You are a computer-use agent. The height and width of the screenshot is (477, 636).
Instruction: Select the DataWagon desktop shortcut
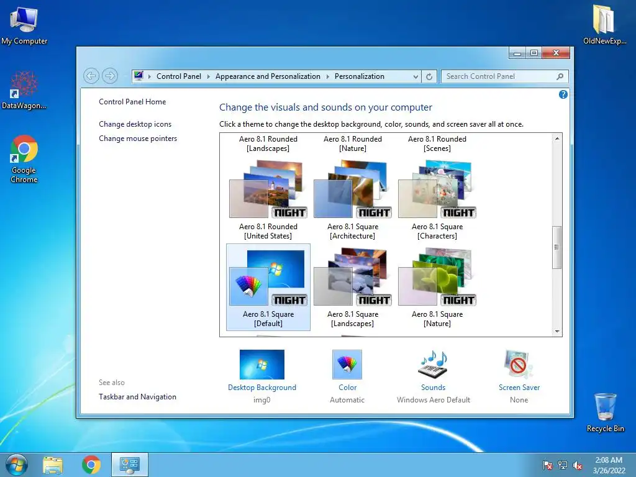pyautogui.click(x=24, y=91)
